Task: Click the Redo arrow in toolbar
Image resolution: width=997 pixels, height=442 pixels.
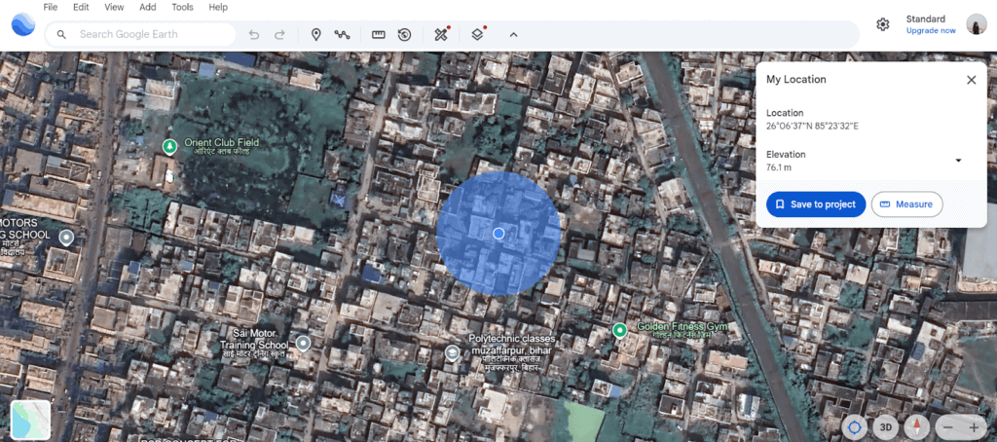Action: click(x=280, y=34)
